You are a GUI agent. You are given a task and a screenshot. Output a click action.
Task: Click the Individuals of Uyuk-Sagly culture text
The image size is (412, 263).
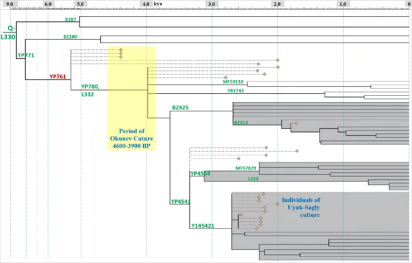301,207
